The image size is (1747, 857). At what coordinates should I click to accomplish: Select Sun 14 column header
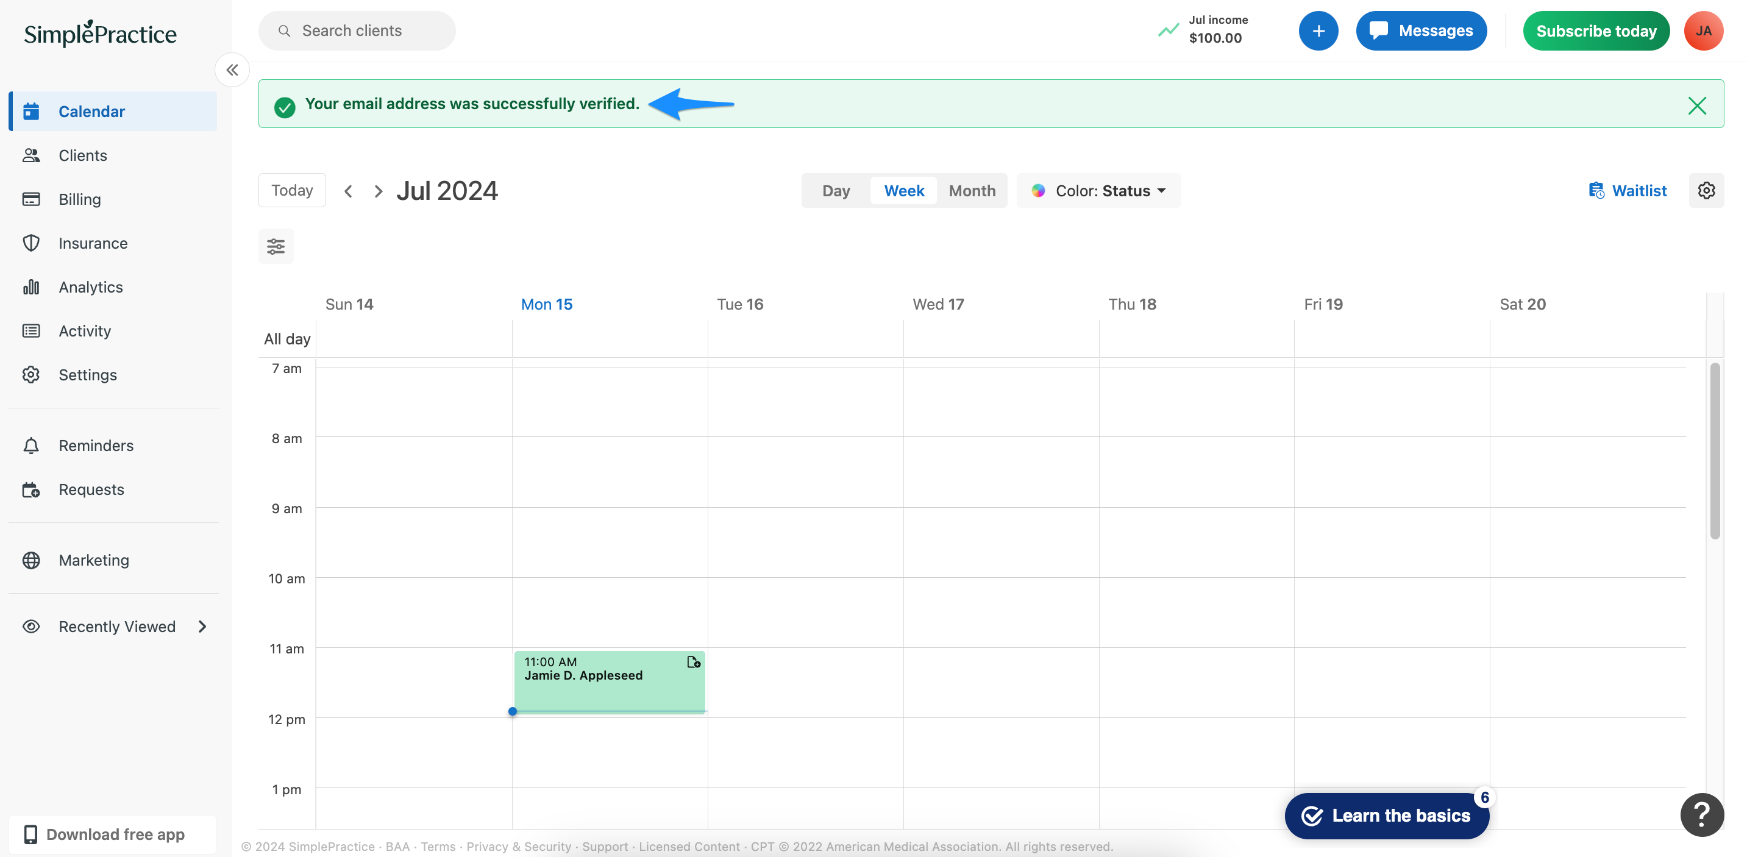coord(349,304)
